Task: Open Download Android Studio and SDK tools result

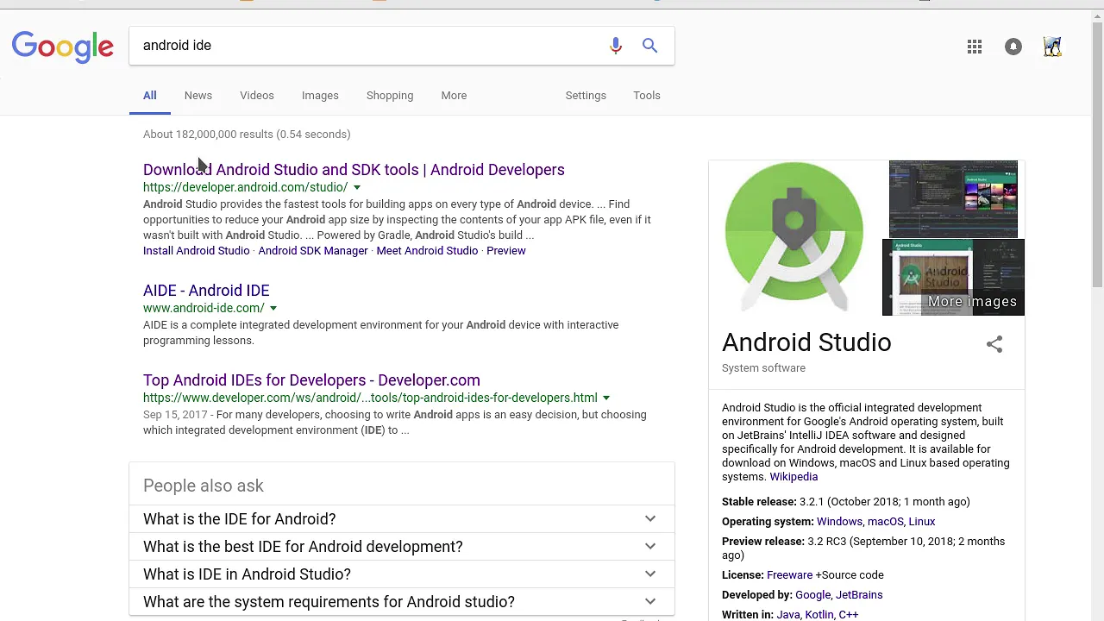Action: (x=354, y=170)
